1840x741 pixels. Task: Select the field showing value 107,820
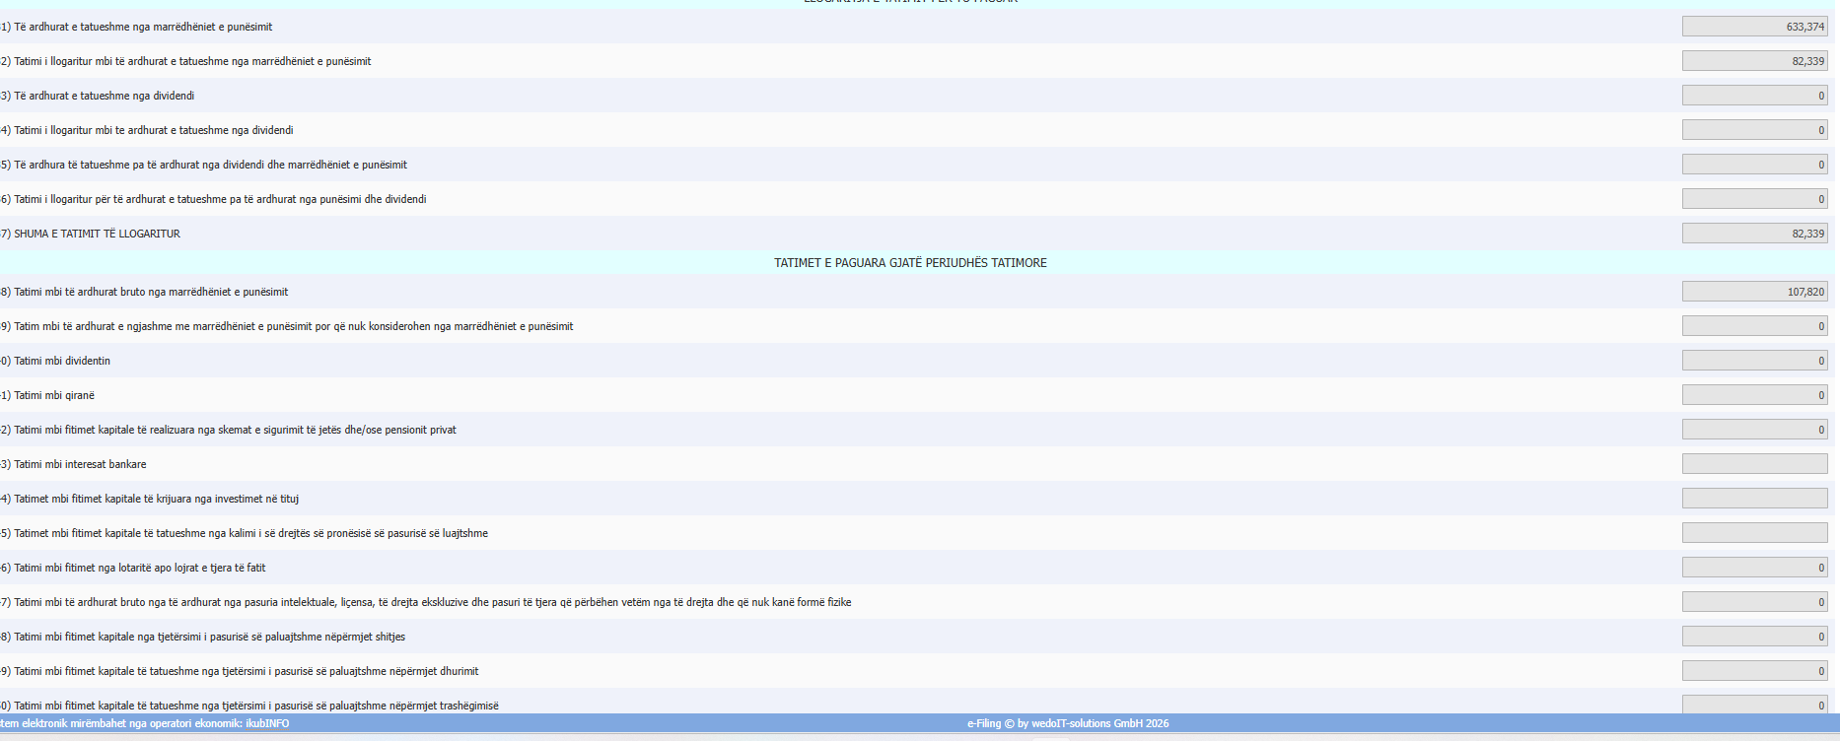tap(1754, 292)
